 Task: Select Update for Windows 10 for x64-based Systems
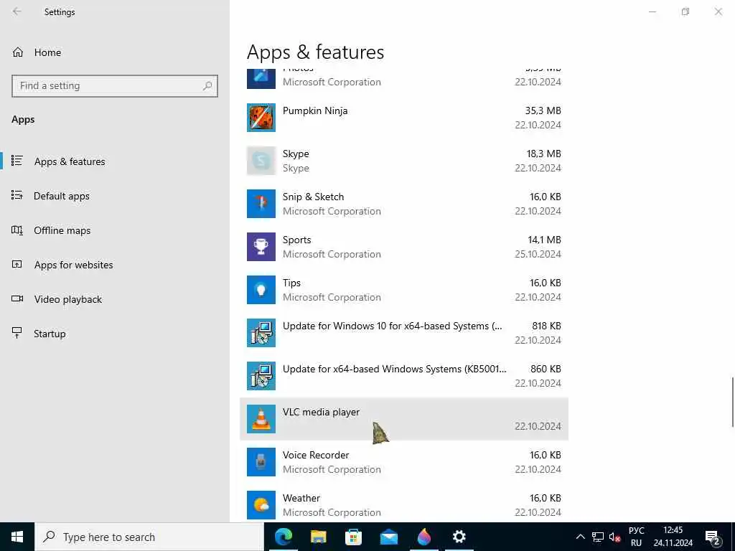[393, 326]
